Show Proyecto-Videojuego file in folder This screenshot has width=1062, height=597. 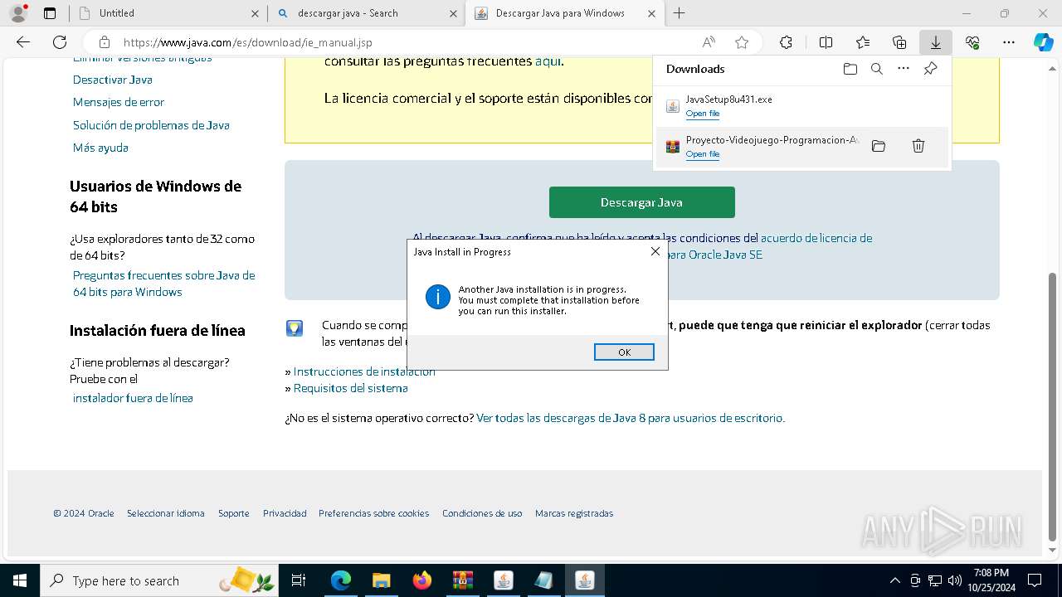[879, 146]
